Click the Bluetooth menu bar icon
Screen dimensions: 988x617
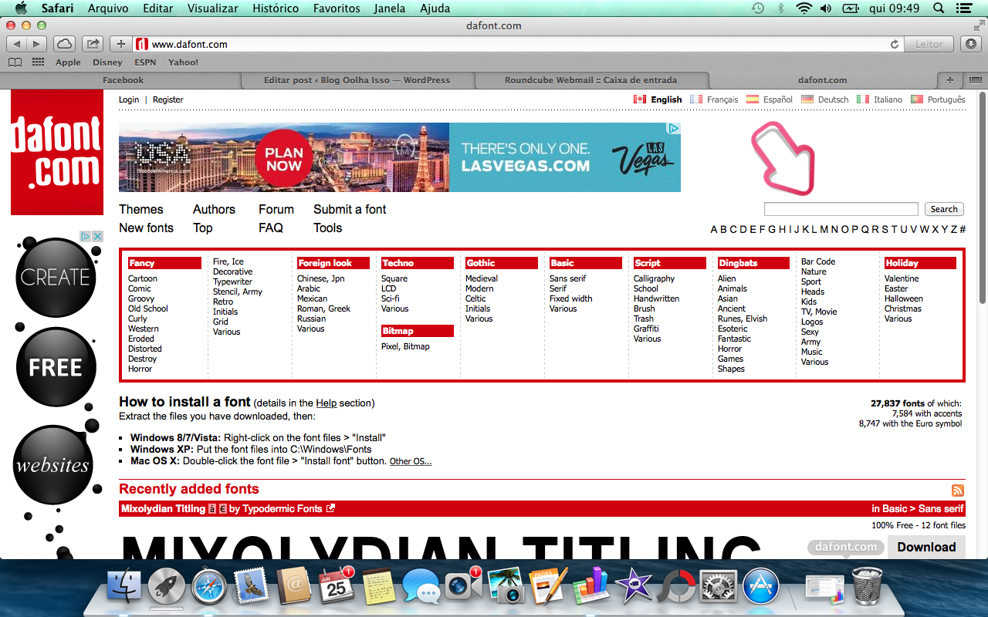[780, 8]
